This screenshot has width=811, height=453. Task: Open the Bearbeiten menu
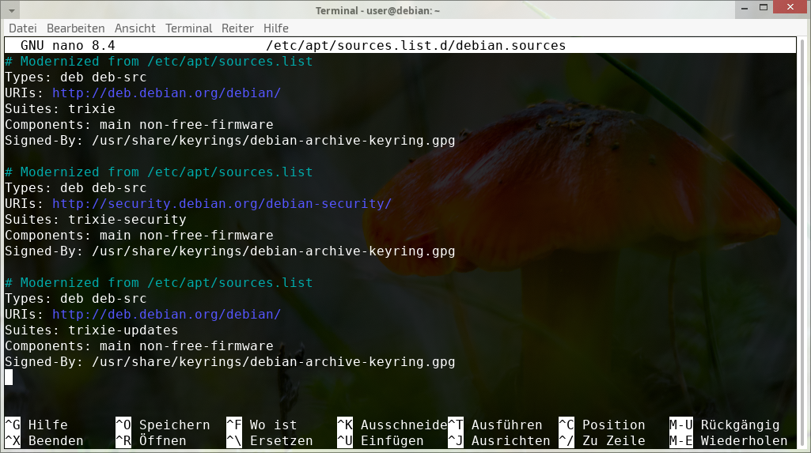point(75,28)
